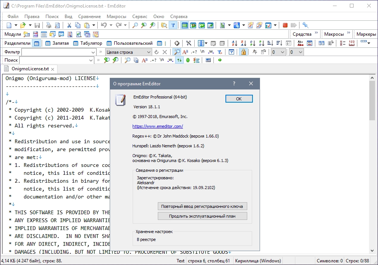Click the Redo arrow icon
This screenshot has width=378, height=265.
point(118,25)
